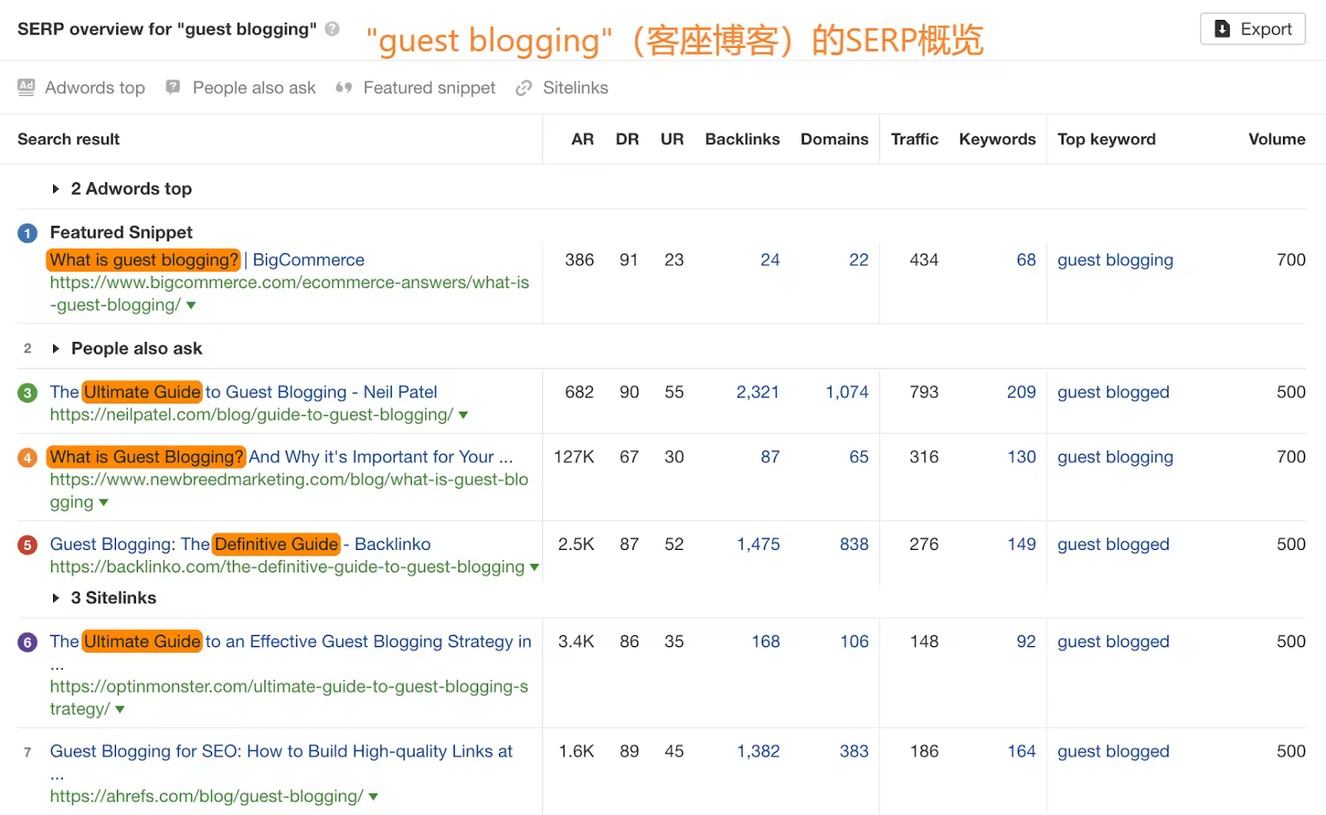The height and width of the screenshot is (815, 1326).
Task: Click the ahrefs.com/blog/guest-blogging URL
Action: (206, 797)
